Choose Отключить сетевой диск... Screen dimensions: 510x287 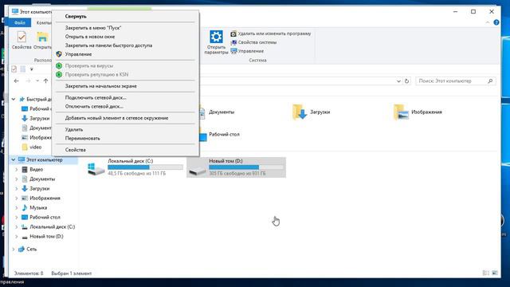coord(126,106)
